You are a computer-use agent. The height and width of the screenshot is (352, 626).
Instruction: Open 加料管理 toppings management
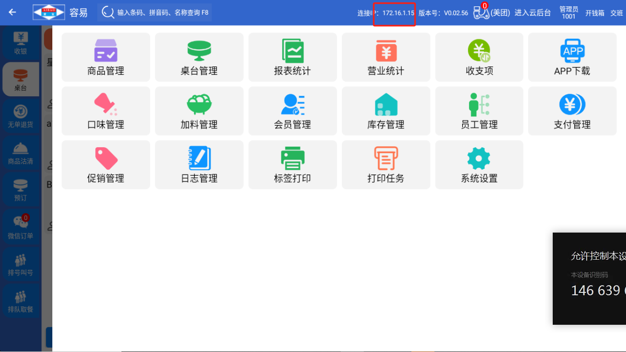click(x=199, y=111)
